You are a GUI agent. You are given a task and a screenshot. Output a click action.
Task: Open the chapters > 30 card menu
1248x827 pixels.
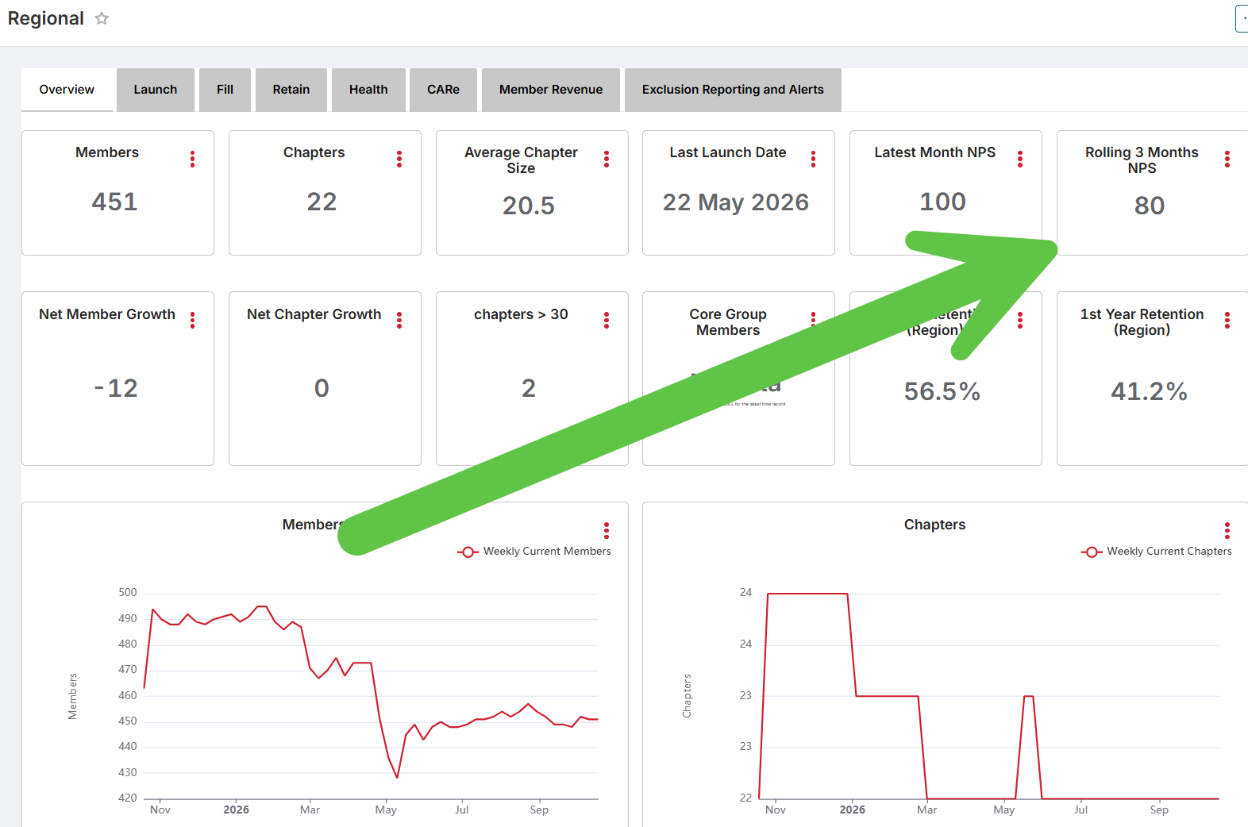607,320
